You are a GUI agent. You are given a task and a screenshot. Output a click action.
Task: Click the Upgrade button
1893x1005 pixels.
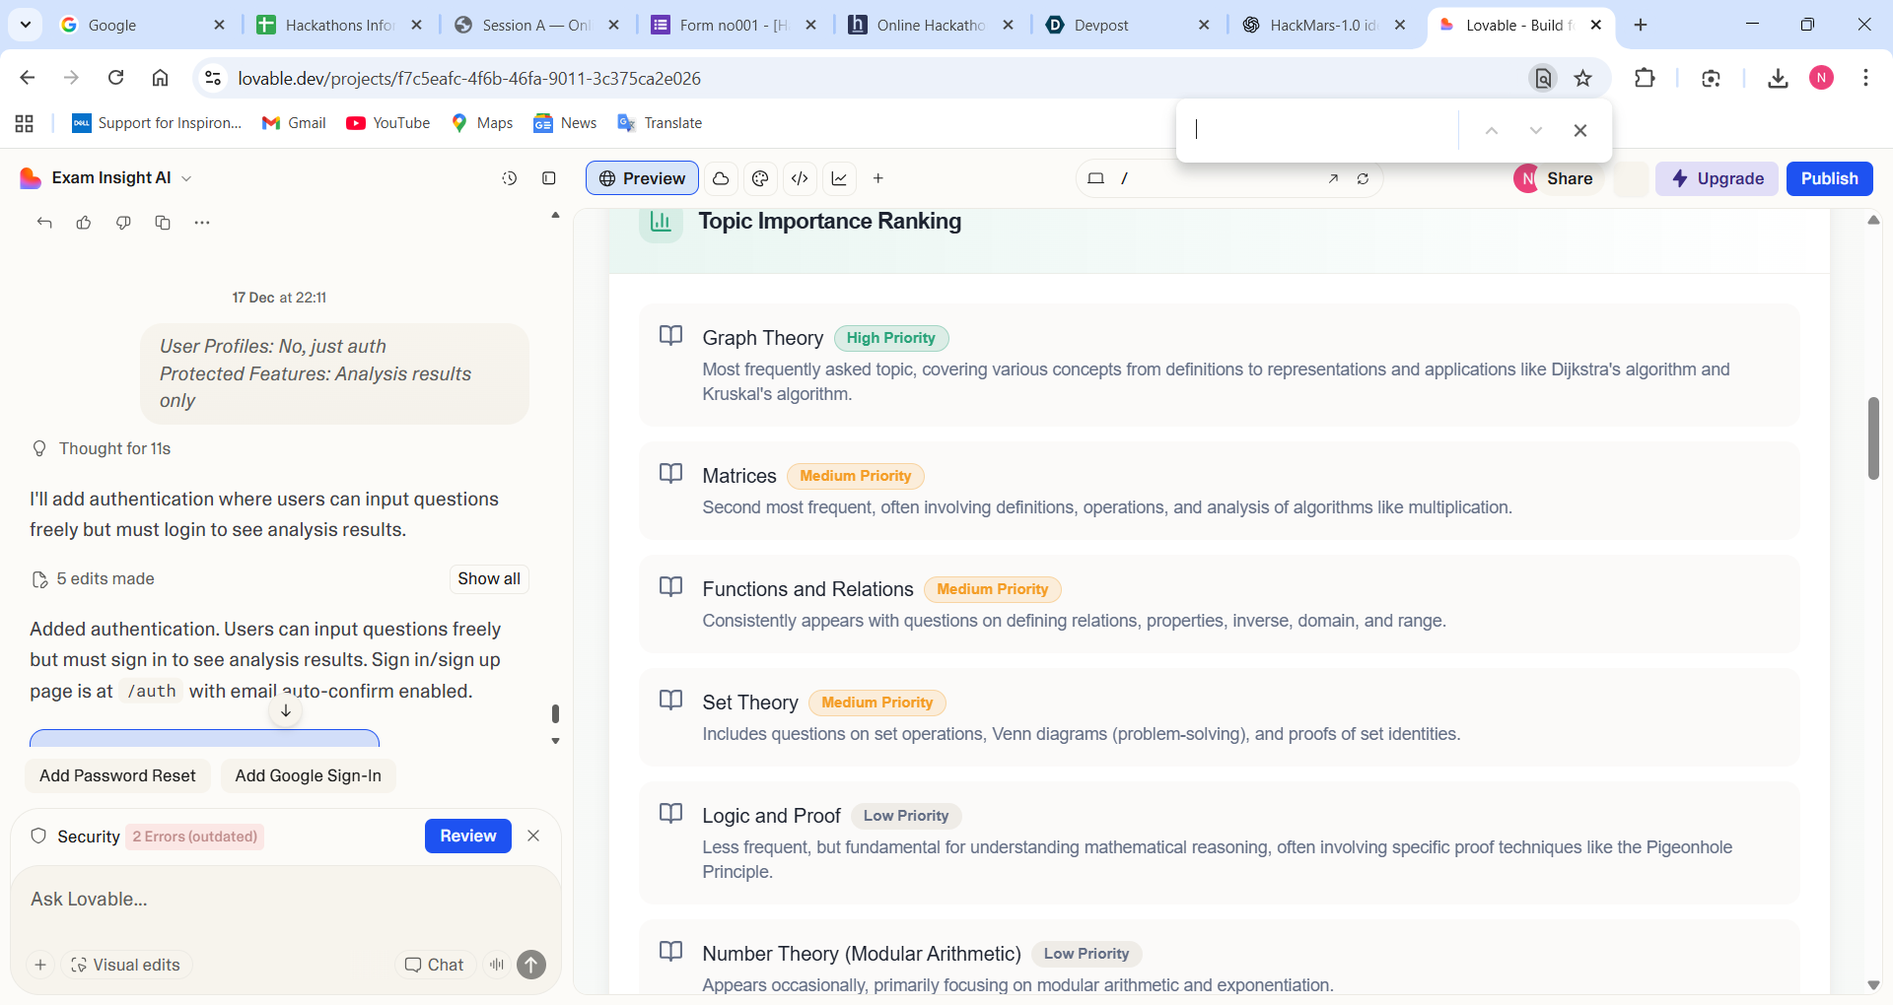pyautogui.click(x=1717, y=178)
